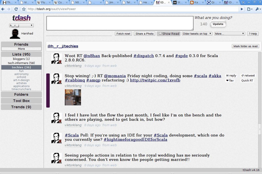Go back with the browser back arrow
Viewport: 262px width, 174px height.
click(x=3, y=9)
